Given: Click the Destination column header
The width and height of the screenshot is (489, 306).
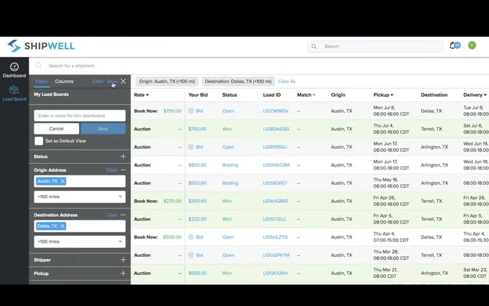Looking at the screenshot, I should pos(434,95).
